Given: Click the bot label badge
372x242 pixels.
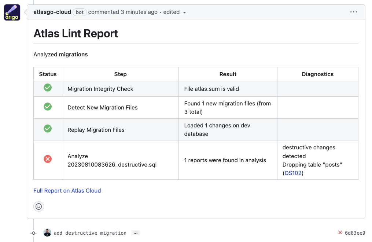Looking at the screenshot, I should point(80,12).
